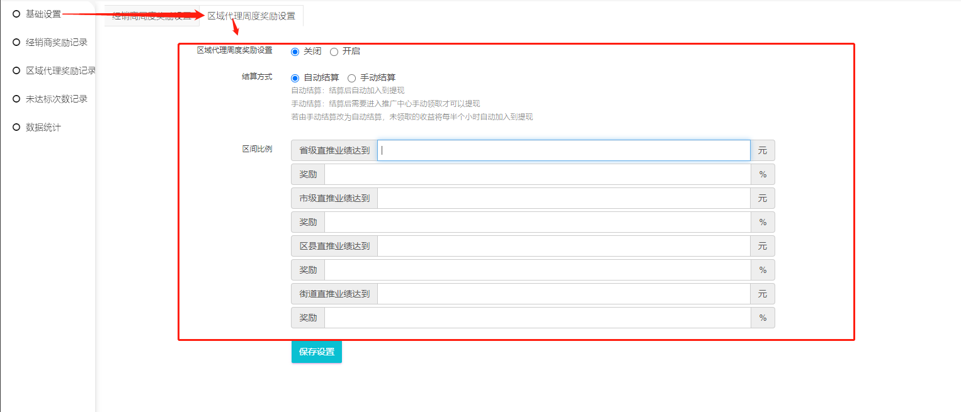Switch to 经销商周度奖励设置 tab

pos(151,16)
